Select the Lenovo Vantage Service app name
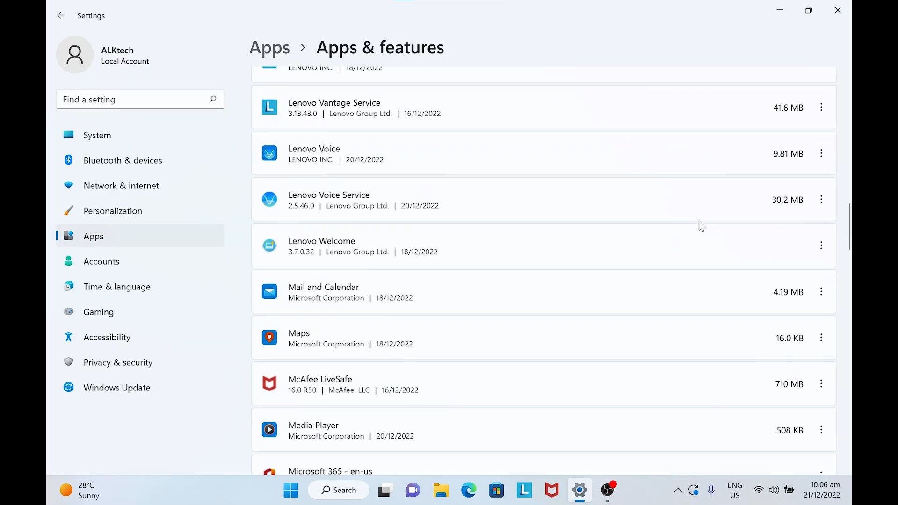The image size is (898, 505). click(334, 102)
